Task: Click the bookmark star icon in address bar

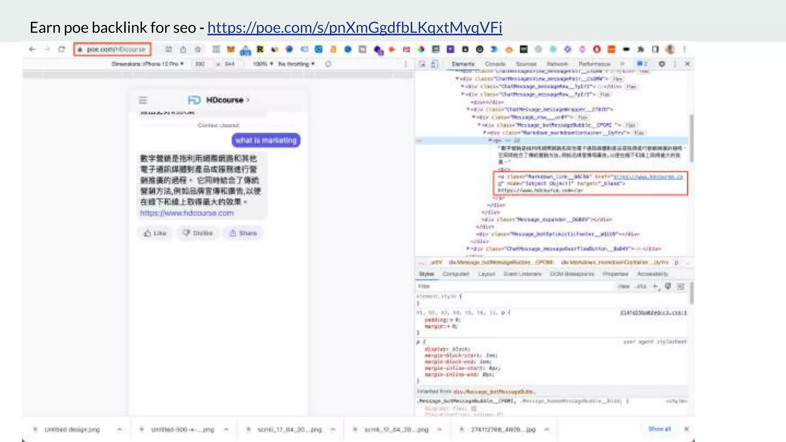Action: pyautogui.click(x=198, y=49)
